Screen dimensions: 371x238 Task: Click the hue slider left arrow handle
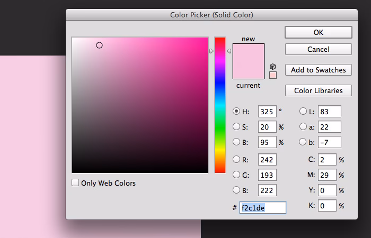click(211, 51)
